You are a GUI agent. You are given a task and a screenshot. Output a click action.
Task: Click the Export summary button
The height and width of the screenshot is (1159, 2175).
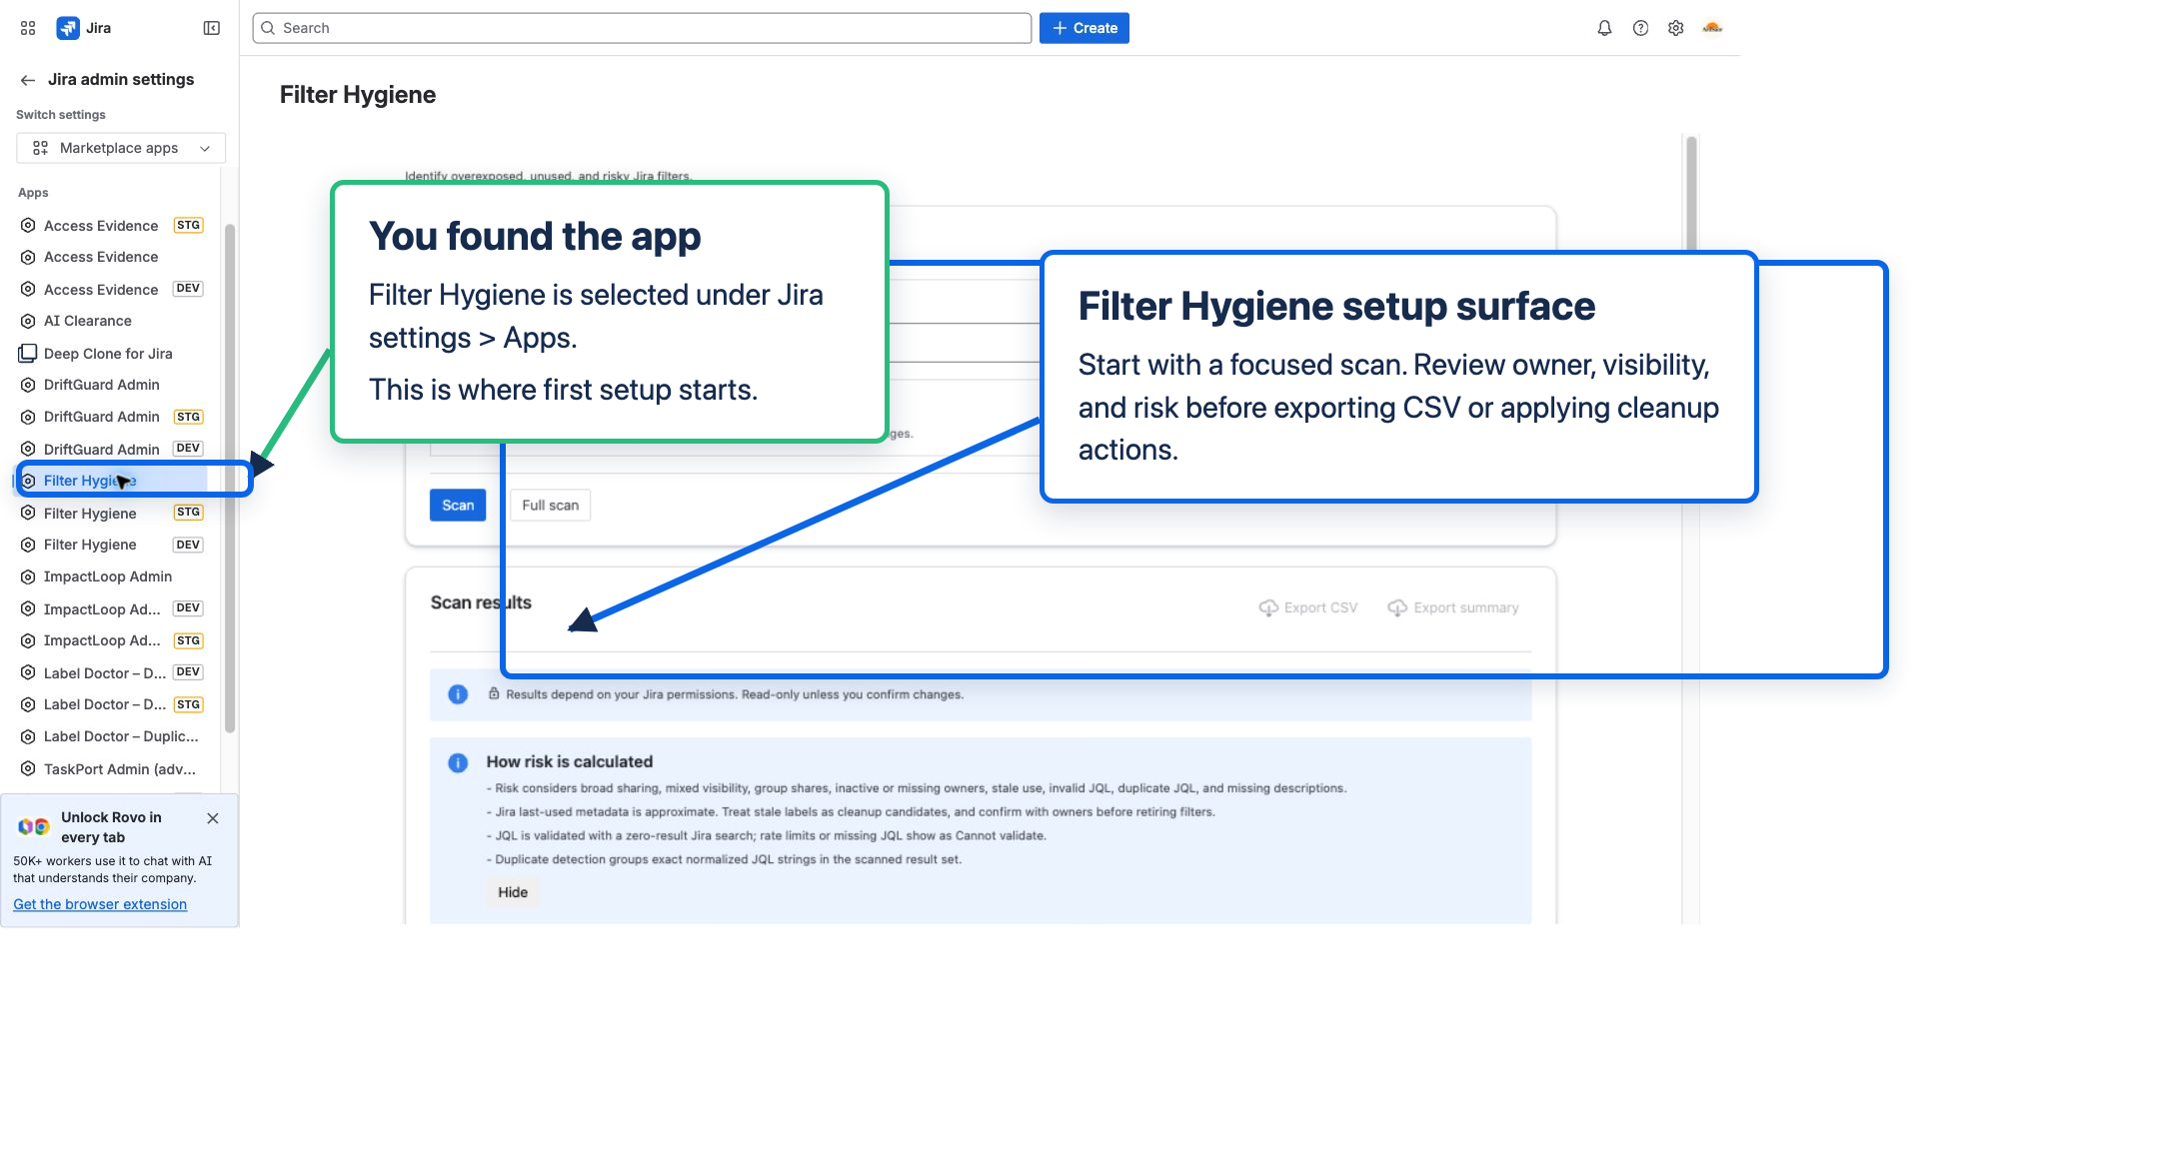pyautogui.click(x=1453, y=607)
